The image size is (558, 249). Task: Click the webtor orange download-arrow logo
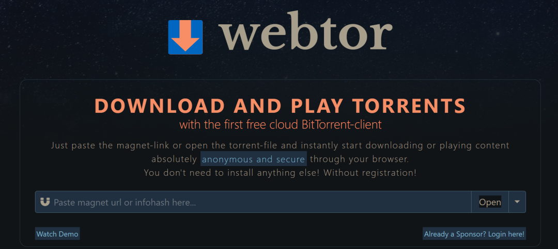185,37
